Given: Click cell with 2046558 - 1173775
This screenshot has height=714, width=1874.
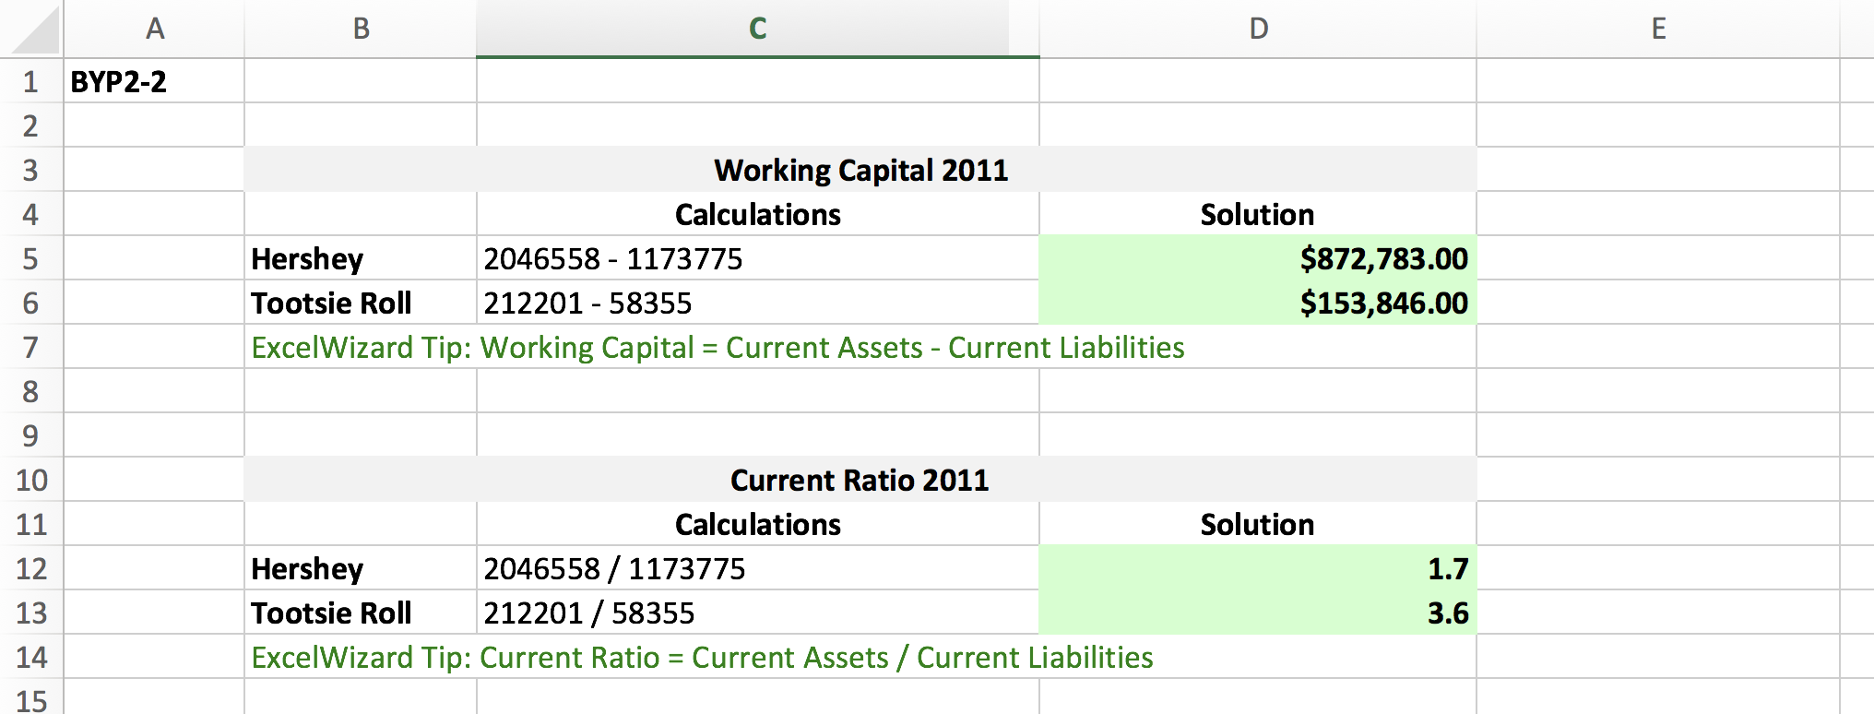Looking at the screenshot, I should click(757, 258).
